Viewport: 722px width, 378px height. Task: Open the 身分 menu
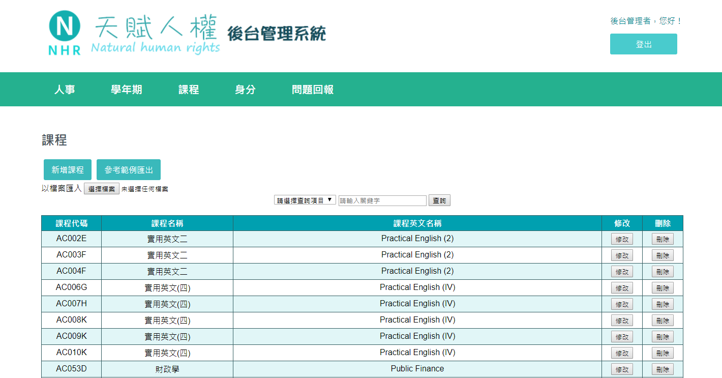[x=245, y=90]
